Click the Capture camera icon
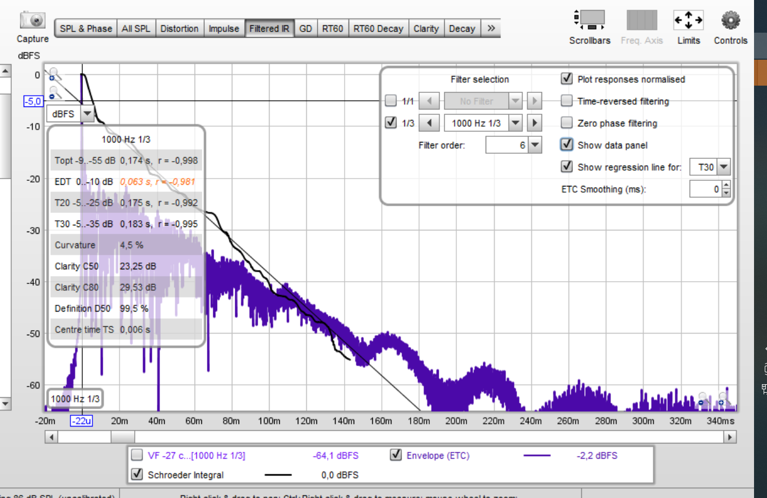 (33, 20)
